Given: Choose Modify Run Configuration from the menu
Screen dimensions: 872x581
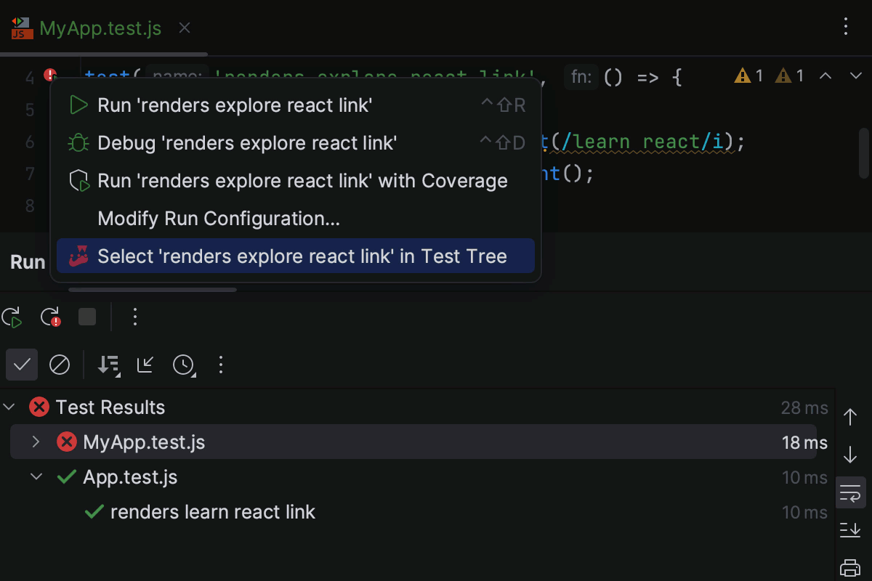Looking at the screenshot, I should pos(218,218).
